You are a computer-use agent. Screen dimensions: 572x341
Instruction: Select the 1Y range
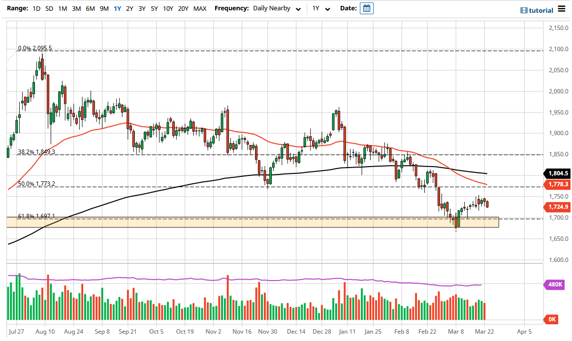(x=118, y=8)
